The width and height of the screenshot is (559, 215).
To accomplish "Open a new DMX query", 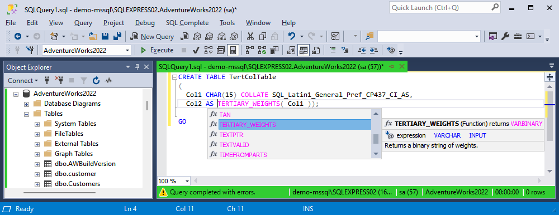I will [x=209, y=36].
